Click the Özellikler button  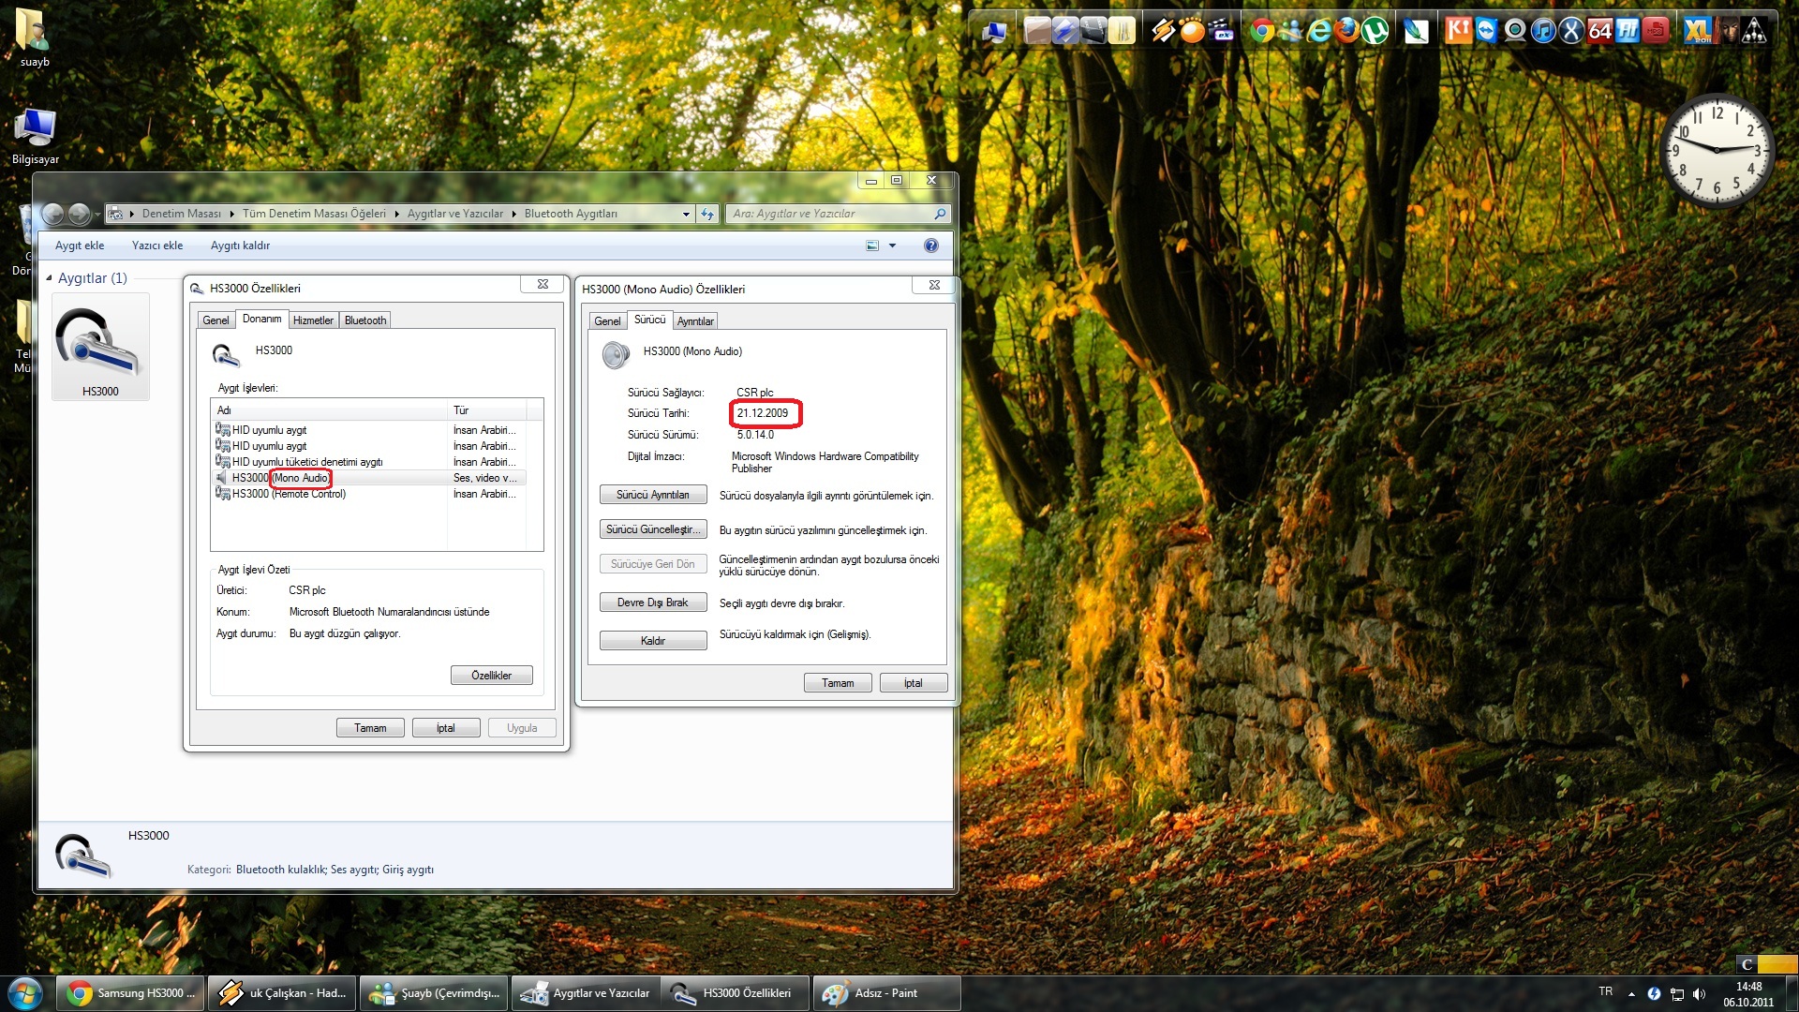(492, 676)
